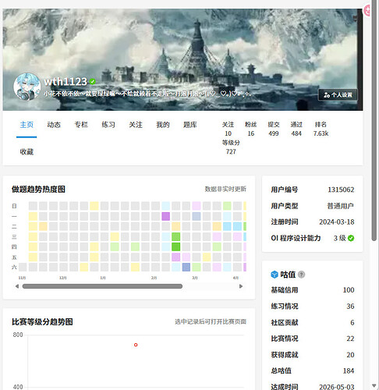Image resolution: width=379 pixels, height=390 pixels.
Task: Click the pink icon at top-right corner
Action: 367,10
